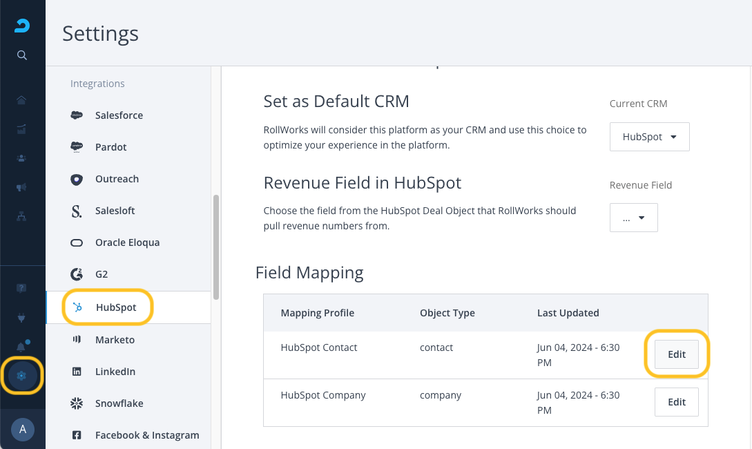Select HubSpot in the integrations list
The image size is (752, 449).
click(x=115, y=307)
